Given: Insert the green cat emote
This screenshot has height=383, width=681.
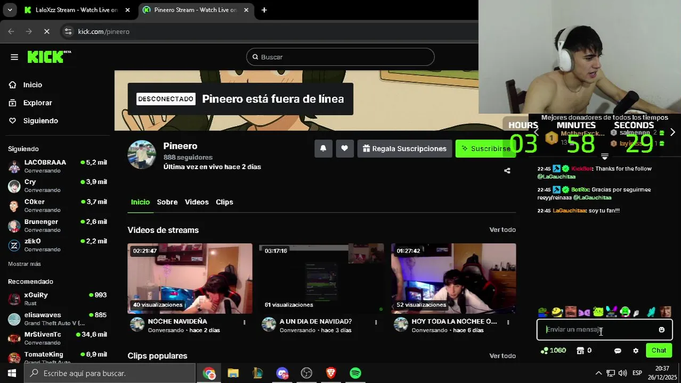Looking at the screenshot, I should 598,312.
